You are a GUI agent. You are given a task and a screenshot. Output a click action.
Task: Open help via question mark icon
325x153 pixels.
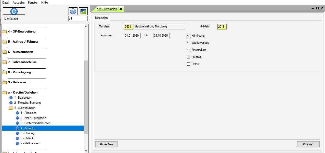(73, 11)
